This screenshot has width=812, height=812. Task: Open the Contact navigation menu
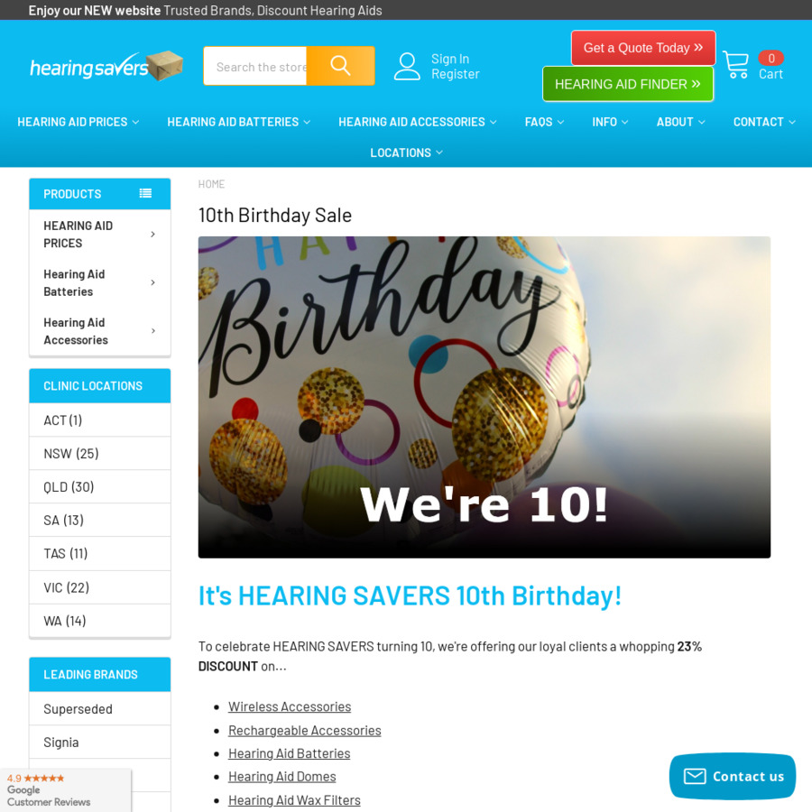(764, 122)
